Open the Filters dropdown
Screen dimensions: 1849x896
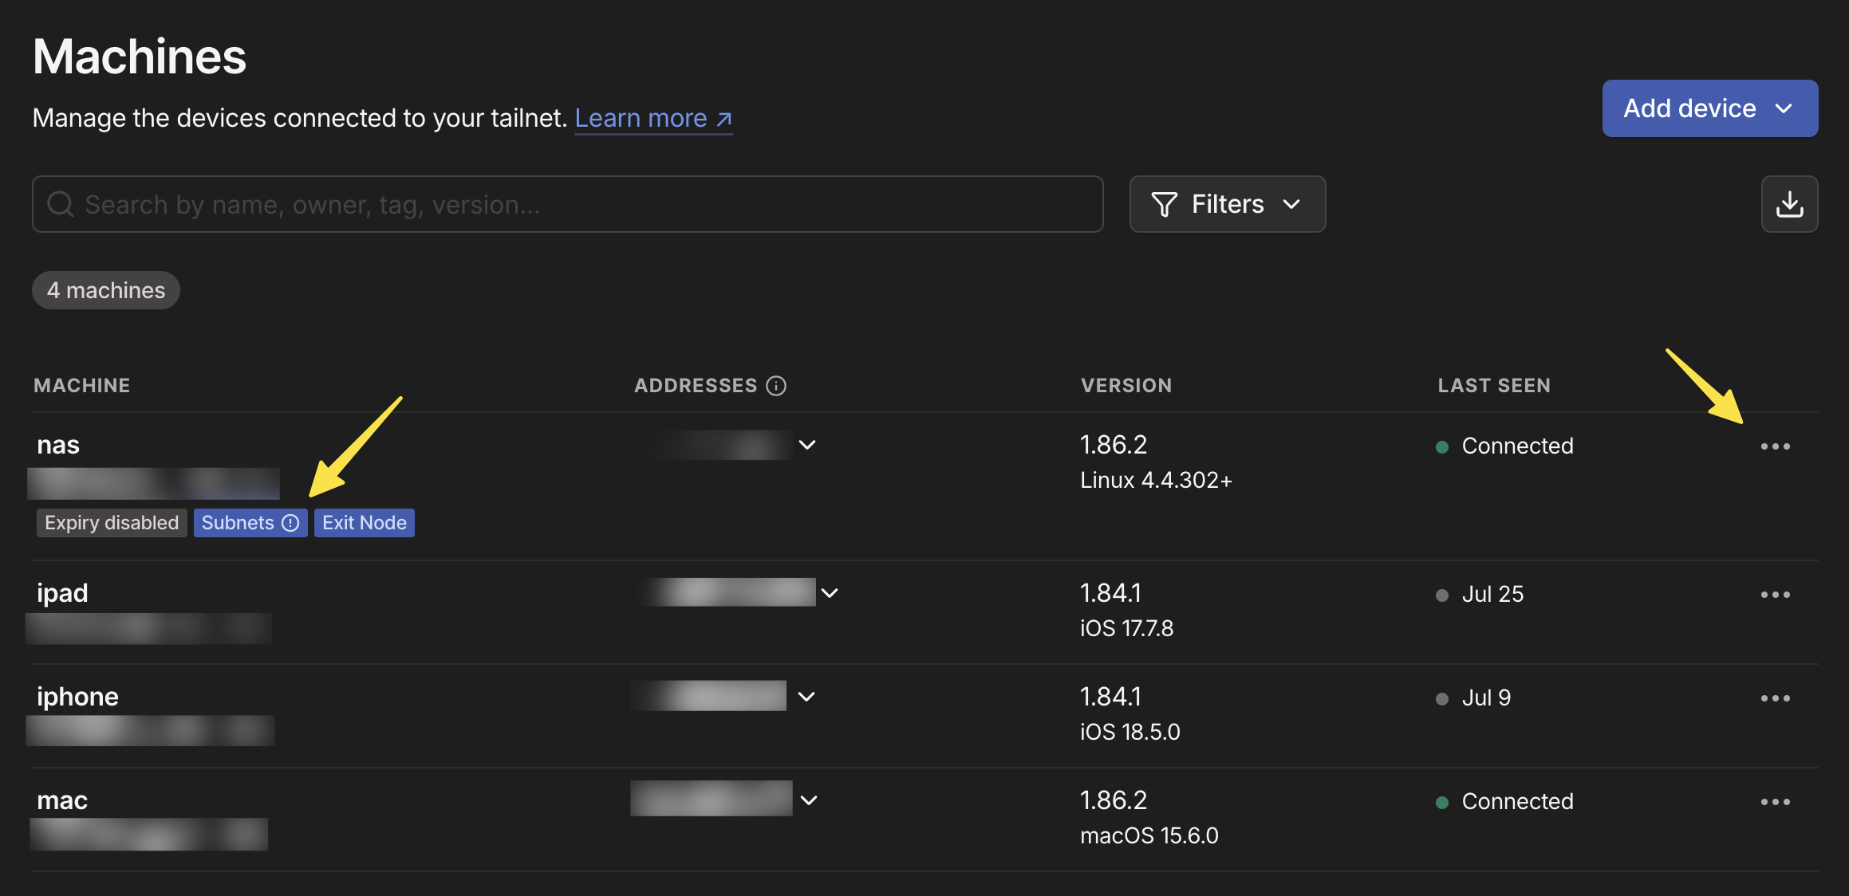1227,204
